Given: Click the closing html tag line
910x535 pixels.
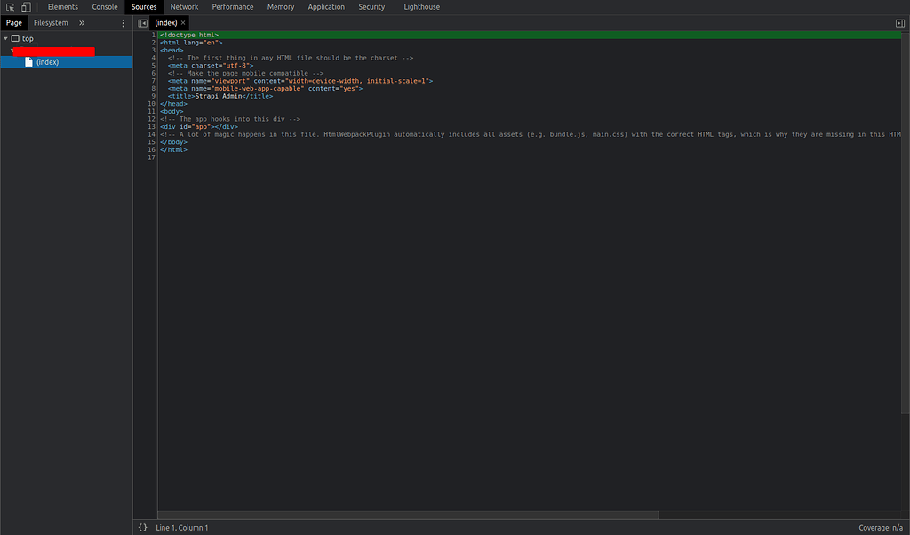Looking at the screenshot, I should pyautogui.click(x=173, y=149).
